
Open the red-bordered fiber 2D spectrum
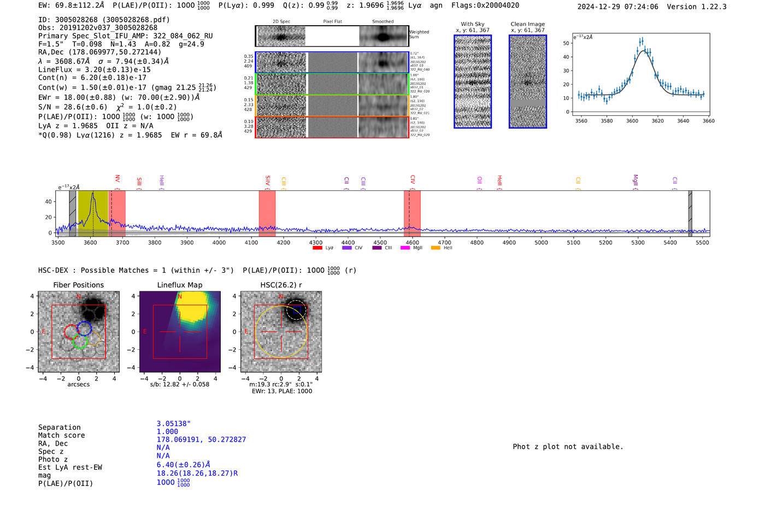point(281,127)
